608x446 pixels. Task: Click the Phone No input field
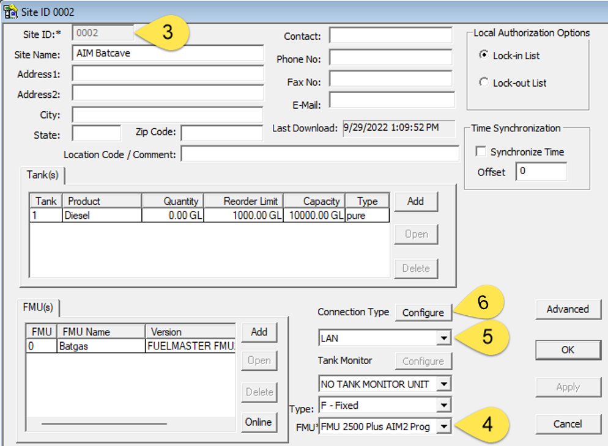pos(391,57)
